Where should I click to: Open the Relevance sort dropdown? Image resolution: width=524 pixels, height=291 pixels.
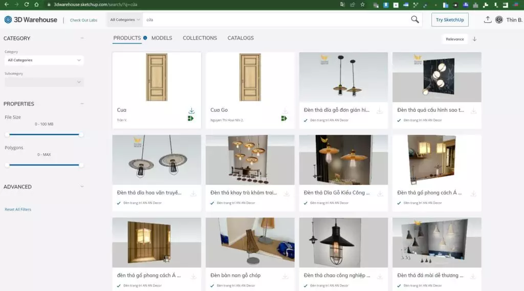[455, 39]
